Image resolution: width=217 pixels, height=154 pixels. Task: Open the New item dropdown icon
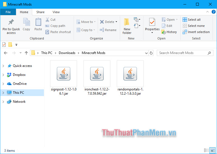coord(137,20)
